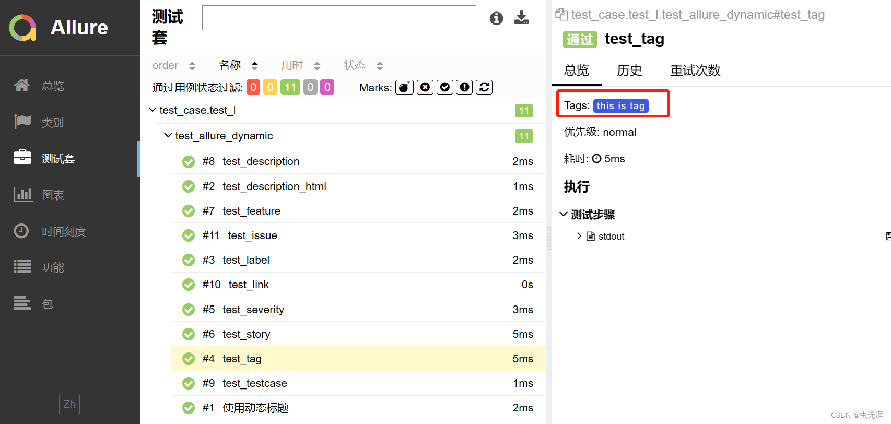Viewport: 891px width, 424px height.
Task: Sort by 用时 duration column
Action: pos(300,65)
